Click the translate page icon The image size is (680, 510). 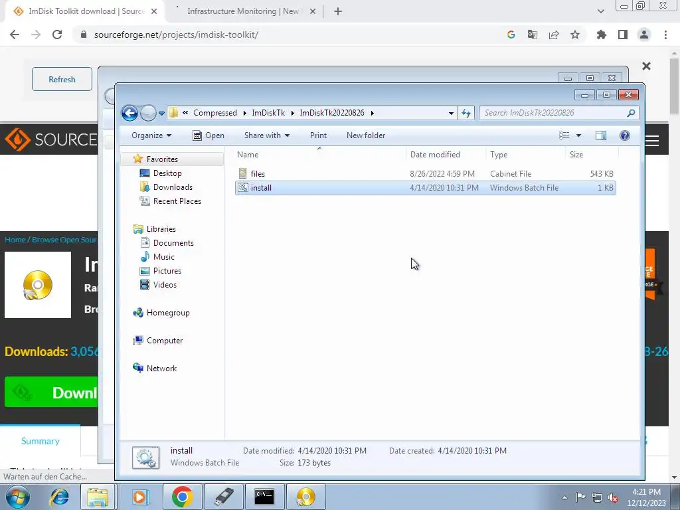[533, 35]
